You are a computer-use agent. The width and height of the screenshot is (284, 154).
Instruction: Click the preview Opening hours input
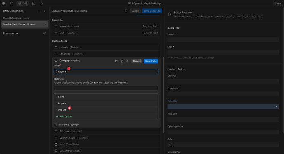(x=223, y=132)
